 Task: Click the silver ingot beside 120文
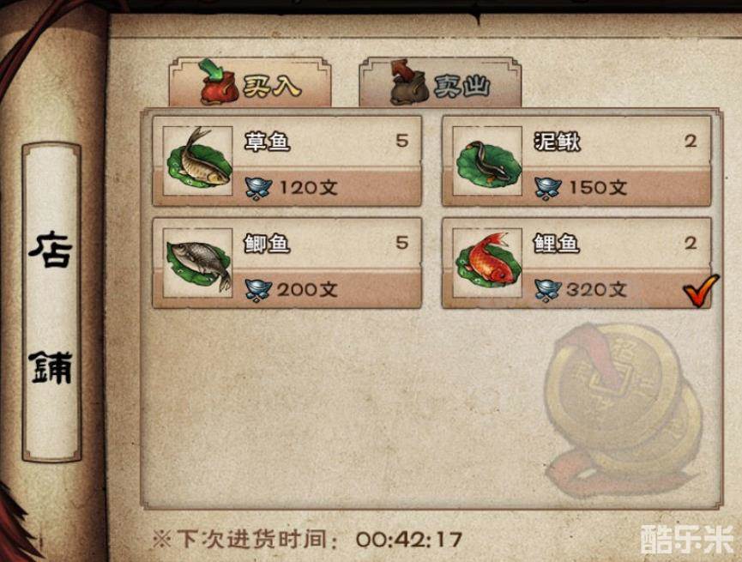(x=258, y=188)
